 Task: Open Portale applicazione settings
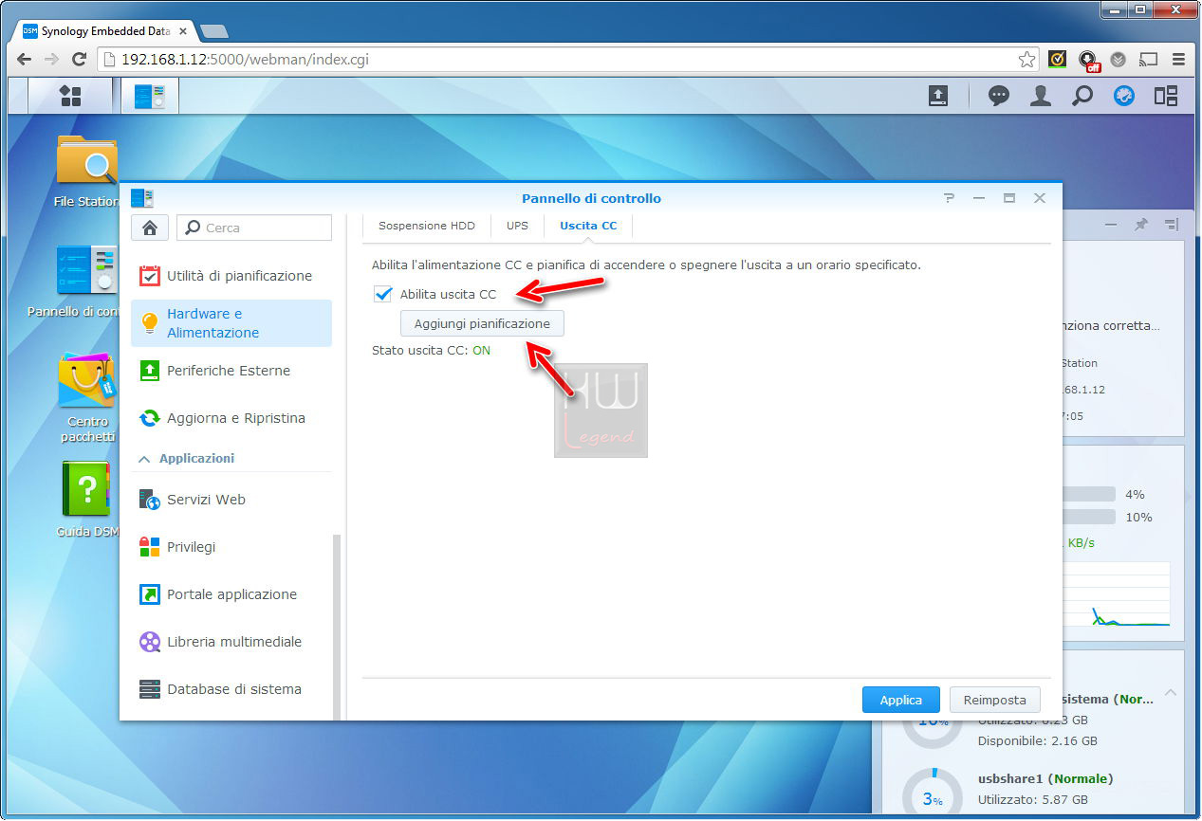231,594
